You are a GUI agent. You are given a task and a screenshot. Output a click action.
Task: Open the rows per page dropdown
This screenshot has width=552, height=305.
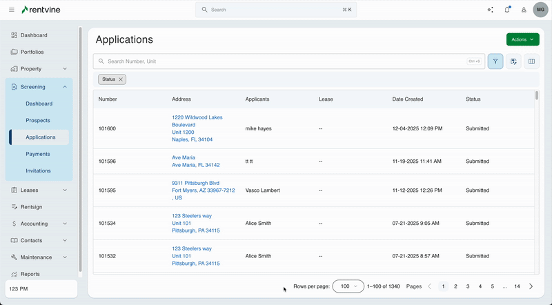coord(348,286)
